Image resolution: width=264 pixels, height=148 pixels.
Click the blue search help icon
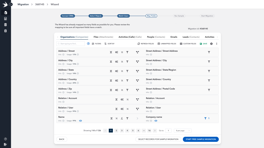(88, 44)
